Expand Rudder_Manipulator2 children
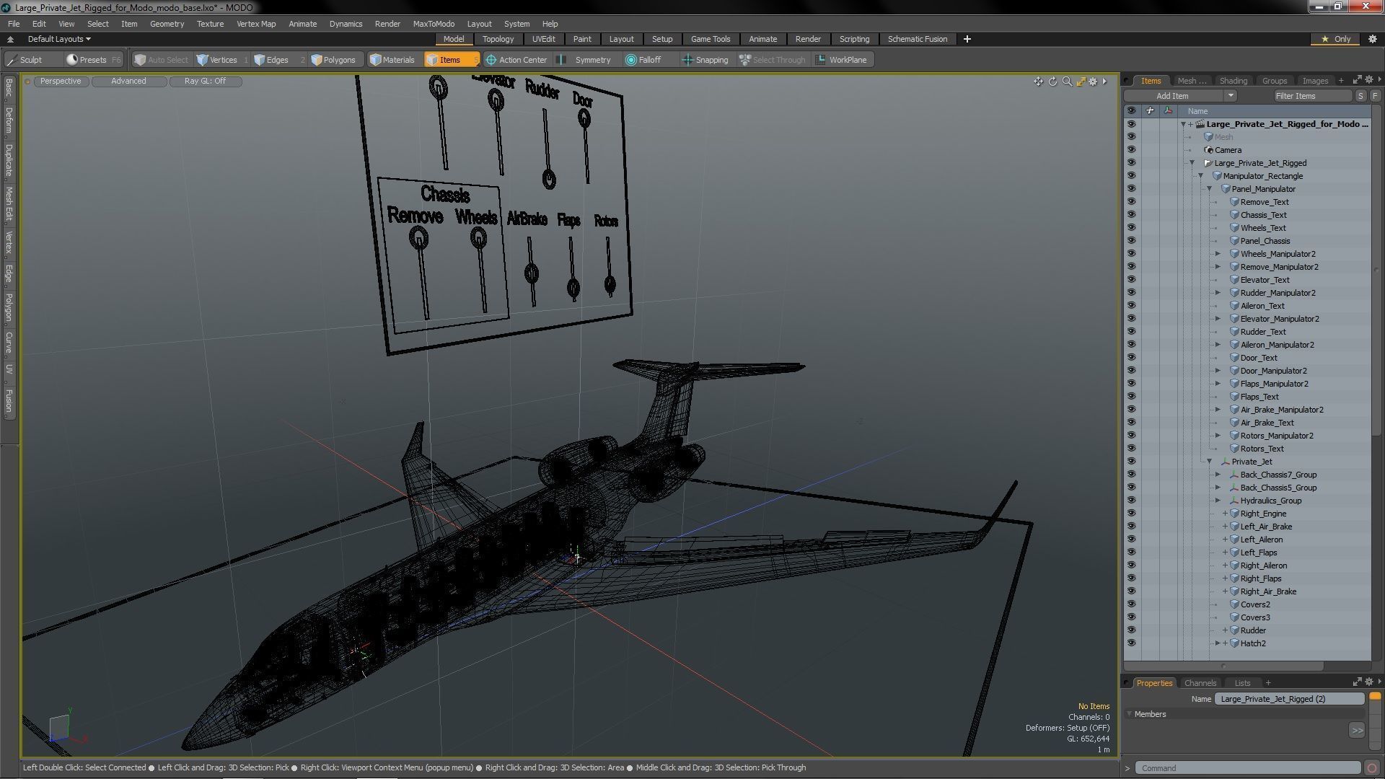 tap(1218, 293)
